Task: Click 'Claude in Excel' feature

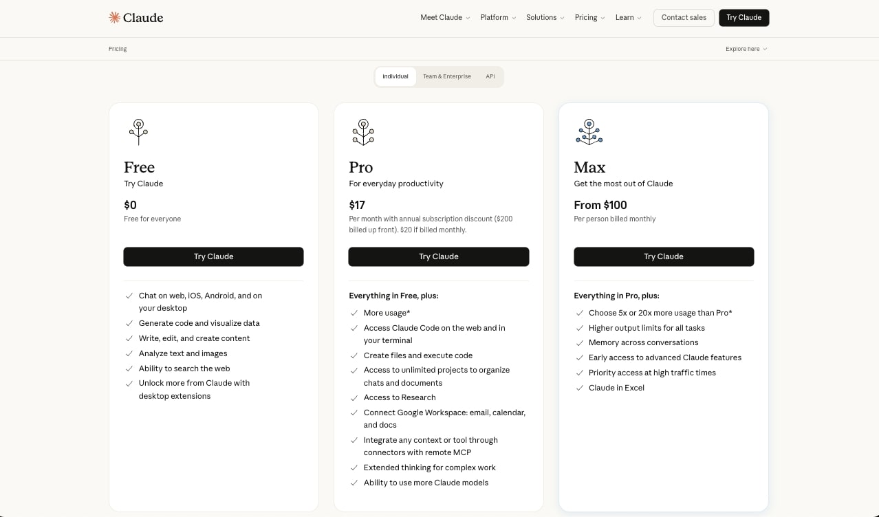Action: tap(616, 388)
